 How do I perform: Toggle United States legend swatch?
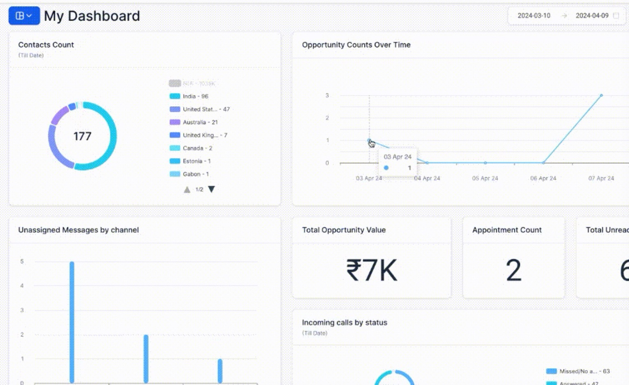coord(175,109)
